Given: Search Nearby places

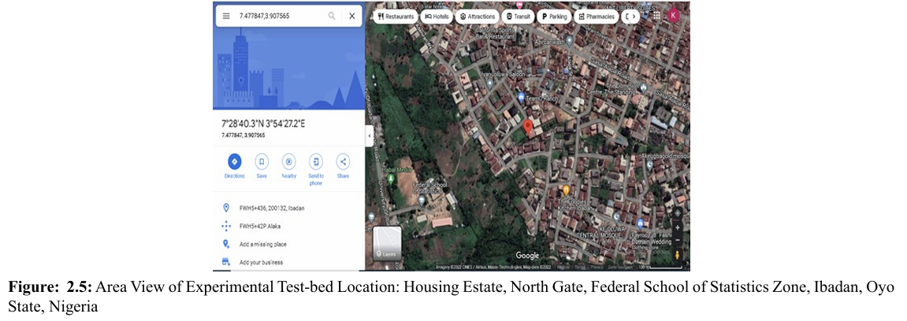Looking at the screenshot, I should (x=288, y=162).
